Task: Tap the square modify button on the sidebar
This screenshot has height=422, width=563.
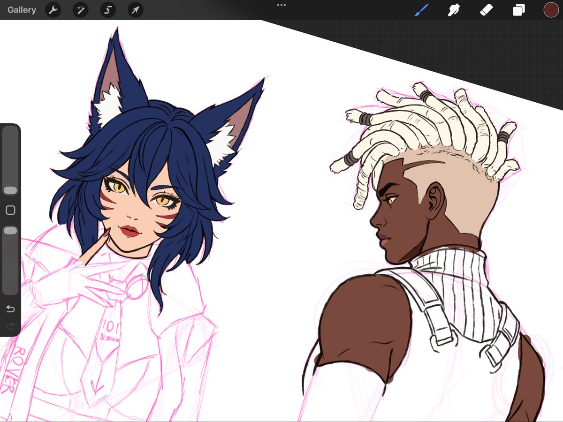Action: coord(10,210)
